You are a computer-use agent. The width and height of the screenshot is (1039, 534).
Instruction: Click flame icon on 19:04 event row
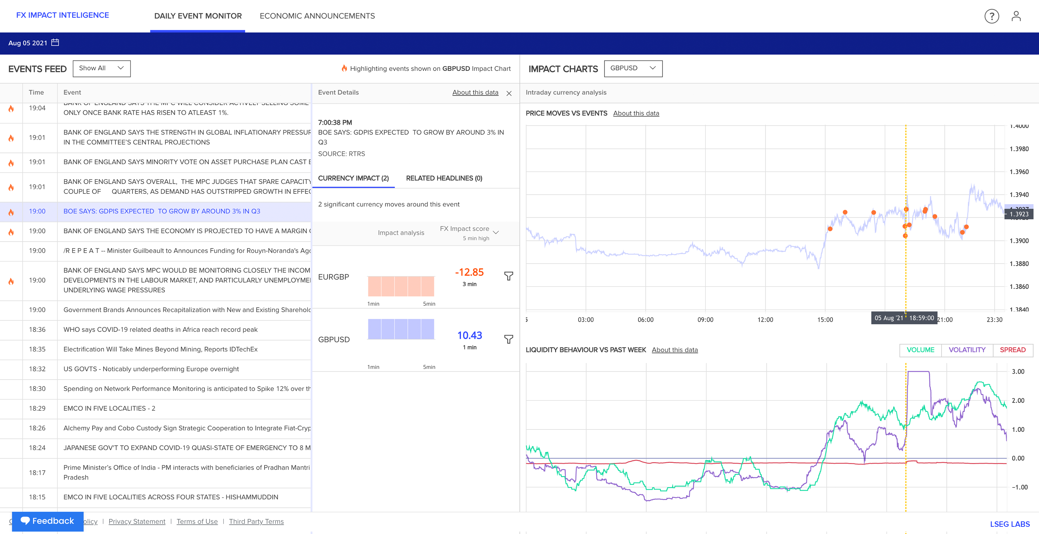point(11,109)
